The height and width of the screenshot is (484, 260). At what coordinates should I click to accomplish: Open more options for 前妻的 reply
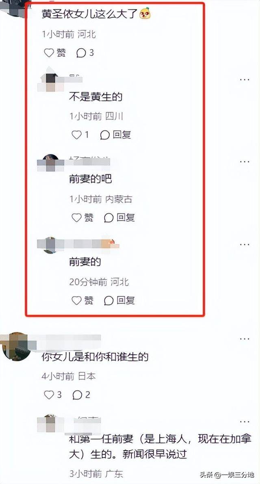(245, 245)
